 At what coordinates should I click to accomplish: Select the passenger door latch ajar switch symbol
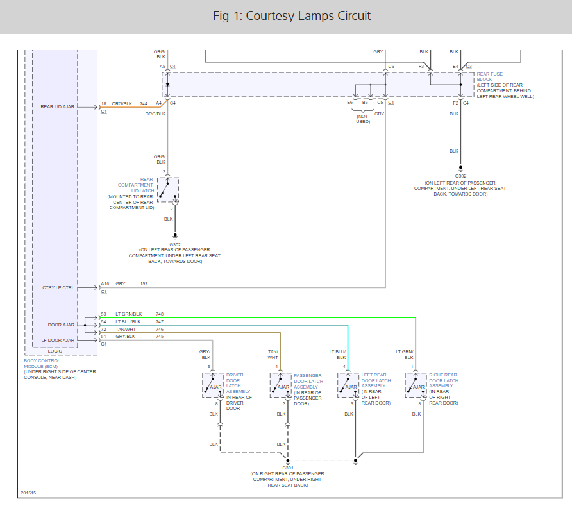tap(280, 385)
